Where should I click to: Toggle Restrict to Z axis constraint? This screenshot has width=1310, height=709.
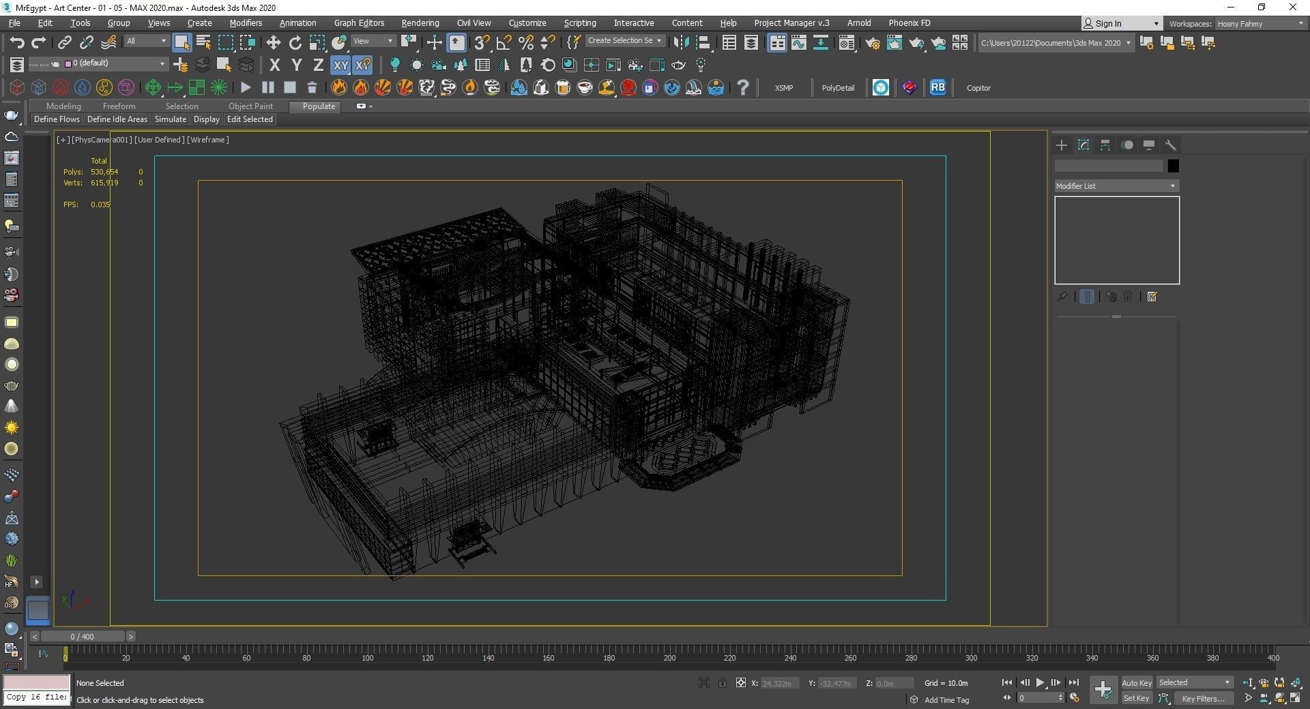(x=318, y=65)
